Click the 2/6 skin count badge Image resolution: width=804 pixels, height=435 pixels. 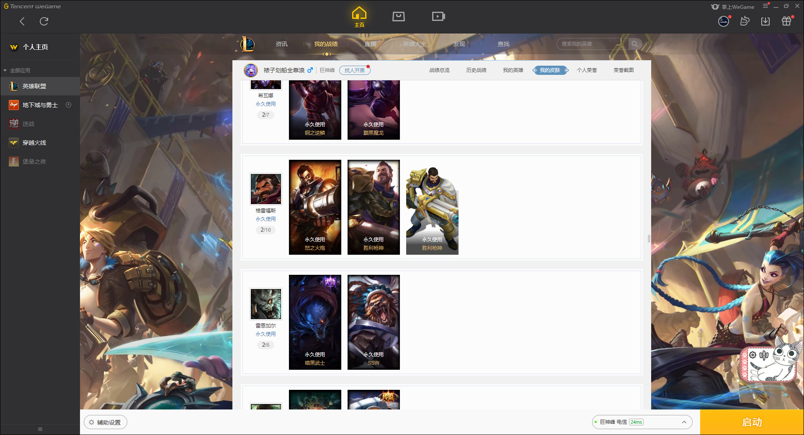pyautogui.click(x=265, y=345)
